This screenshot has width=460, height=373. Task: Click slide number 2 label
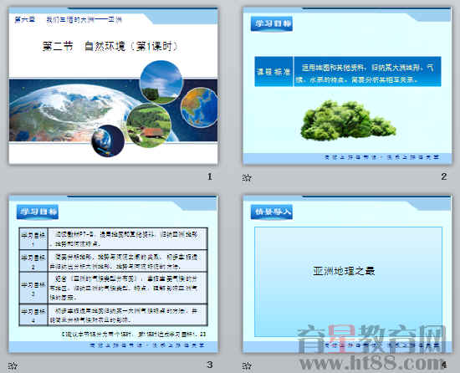click(x=443, y=176)
